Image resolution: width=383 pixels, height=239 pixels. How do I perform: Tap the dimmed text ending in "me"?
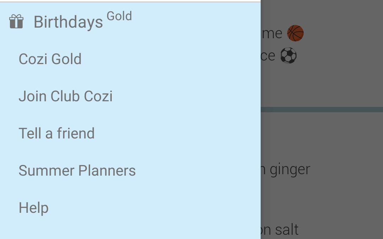pos(272,33)
